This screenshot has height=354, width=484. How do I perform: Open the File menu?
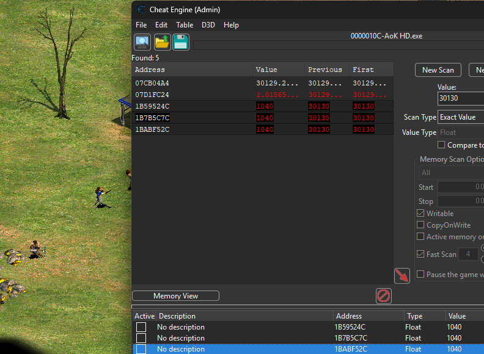[x=141, y=25]
